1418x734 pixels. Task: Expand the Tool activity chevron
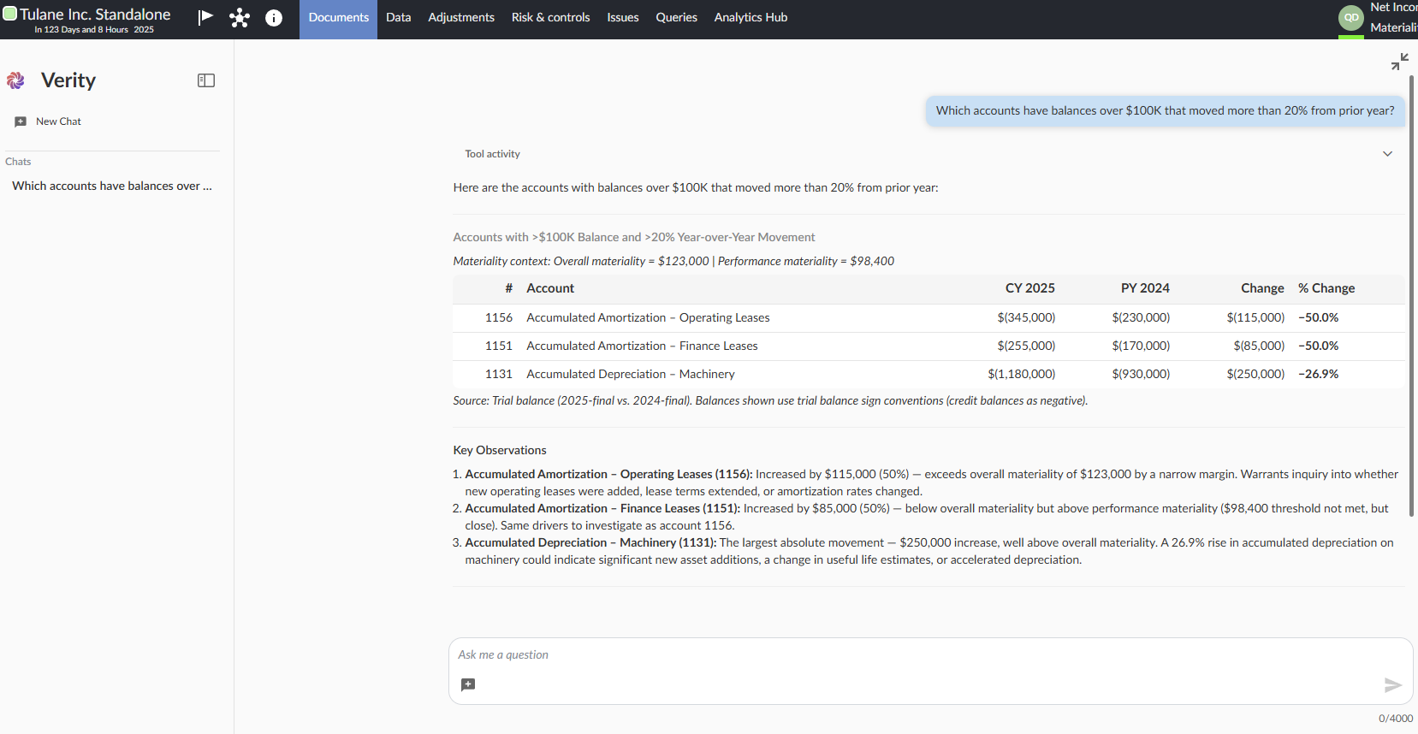click(x=1387, y=154)
